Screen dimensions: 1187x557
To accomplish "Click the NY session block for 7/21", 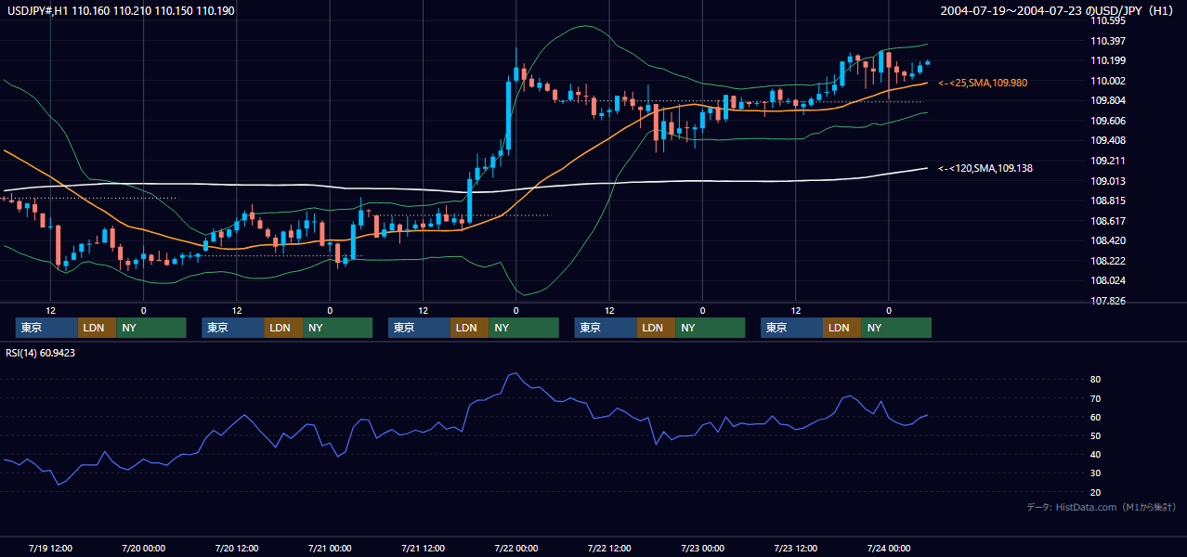I will [524, 328].
